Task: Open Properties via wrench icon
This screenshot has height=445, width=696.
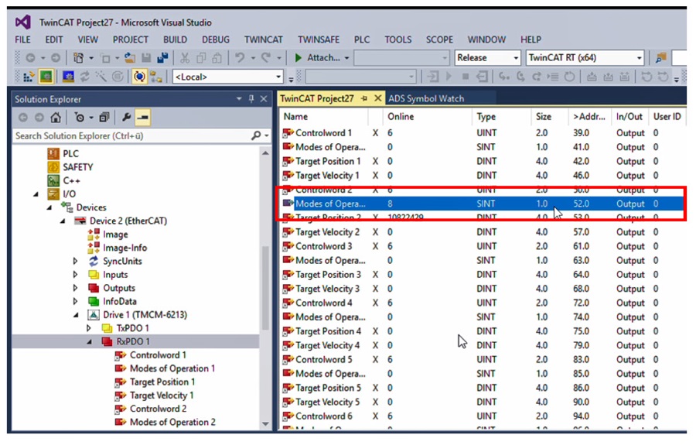Action: coord(125,118)
